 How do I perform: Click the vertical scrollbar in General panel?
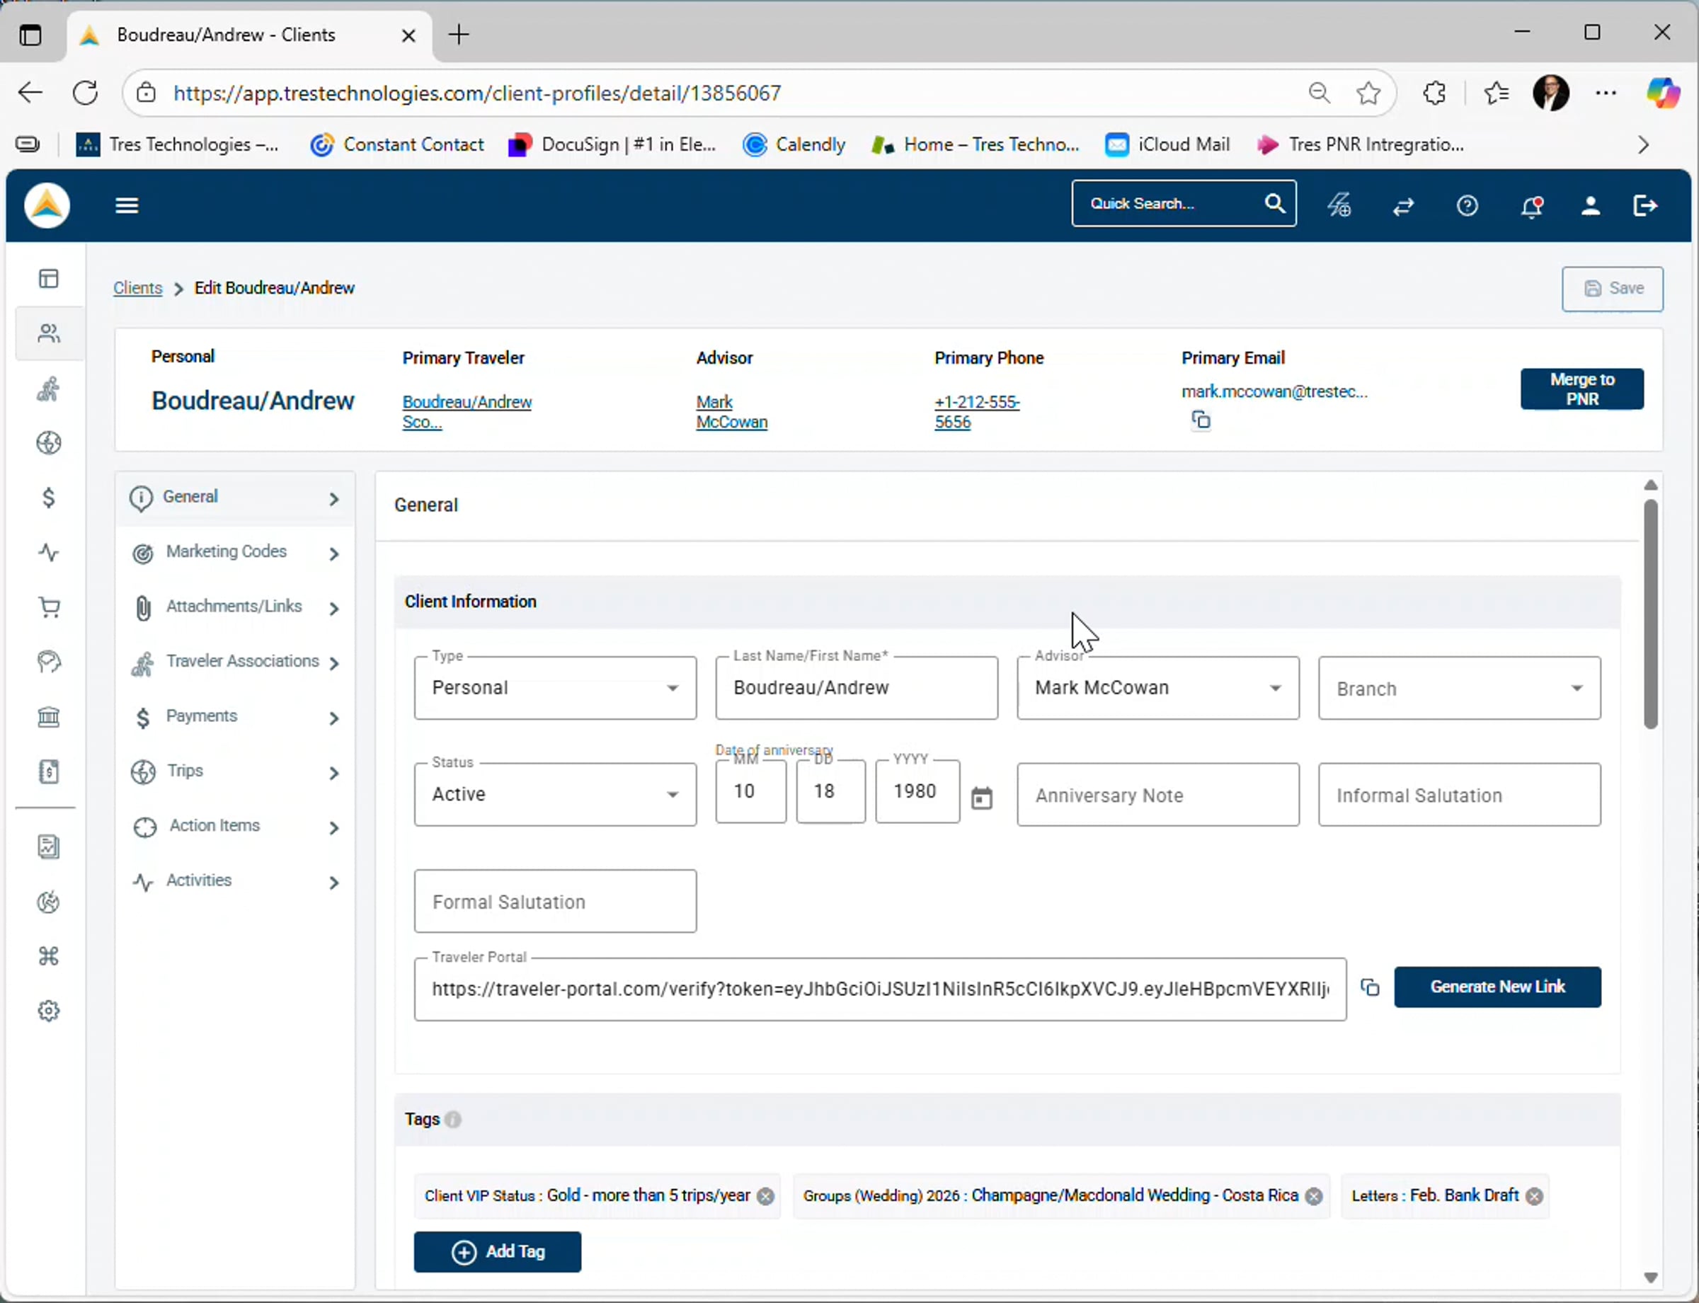click(x=1650, y=614)
